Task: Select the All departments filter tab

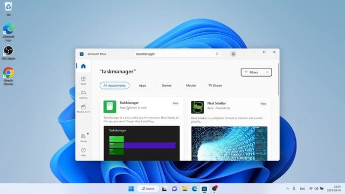Action: coord(114,85)
